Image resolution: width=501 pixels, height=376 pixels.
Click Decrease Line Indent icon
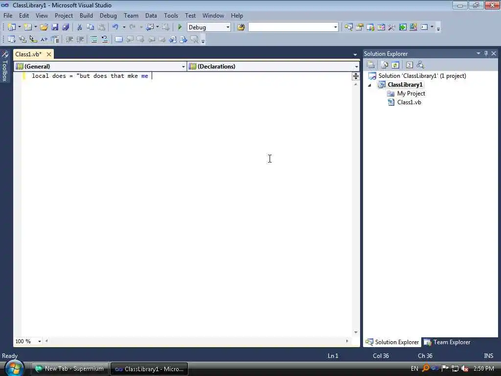click(69, 39)
